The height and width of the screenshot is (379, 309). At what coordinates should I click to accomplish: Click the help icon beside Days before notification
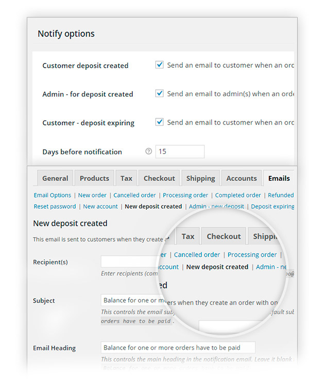click(148, 151)
